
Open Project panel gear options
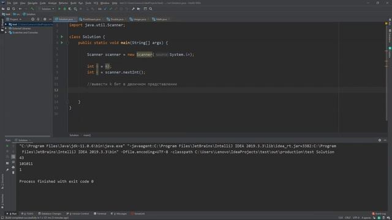45,19
